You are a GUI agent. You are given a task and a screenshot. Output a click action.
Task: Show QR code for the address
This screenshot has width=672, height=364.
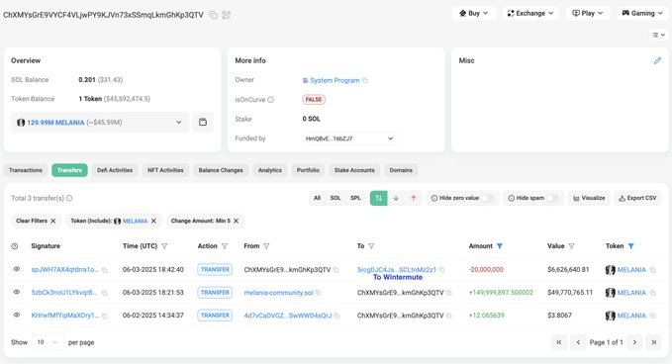pyautogui.click(x=227, y=15)
